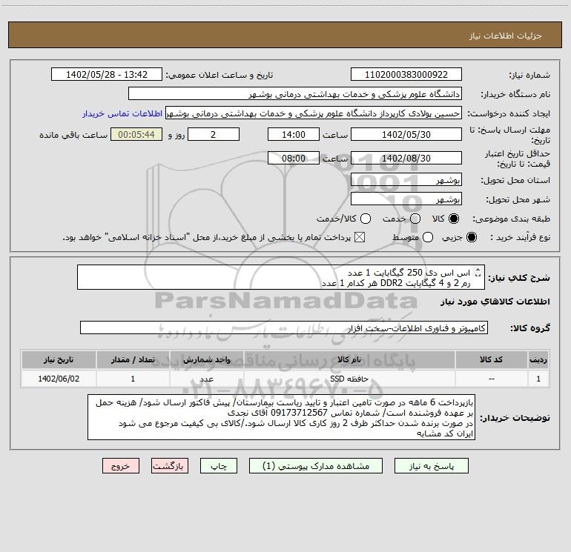
Task: Click the ایجاد کننده درخواست field
Action: 314,113
